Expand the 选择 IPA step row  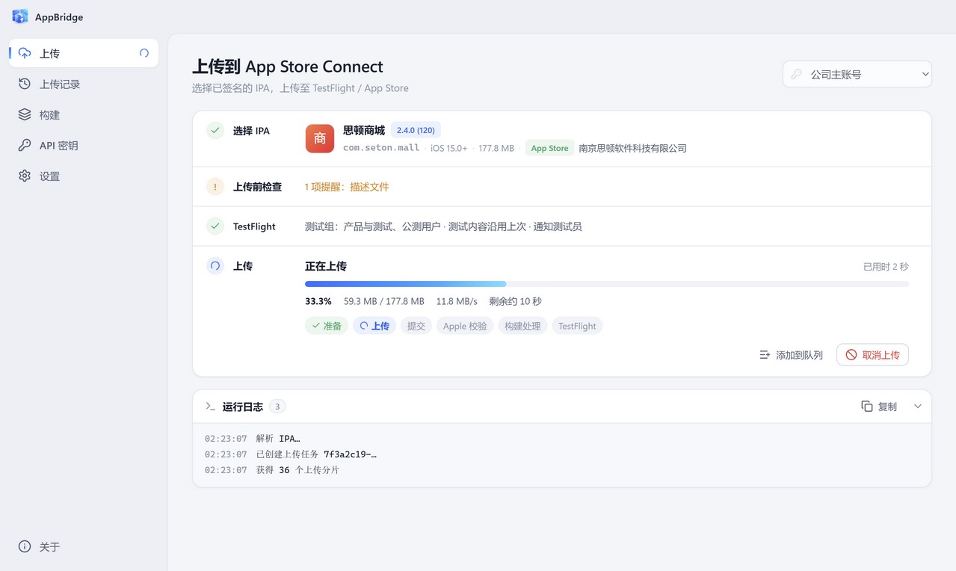pos(562,138)
